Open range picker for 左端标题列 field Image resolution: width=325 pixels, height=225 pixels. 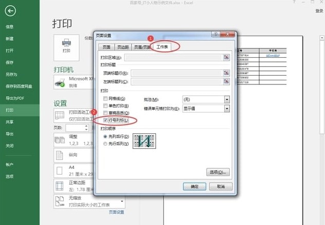point(226,81)
